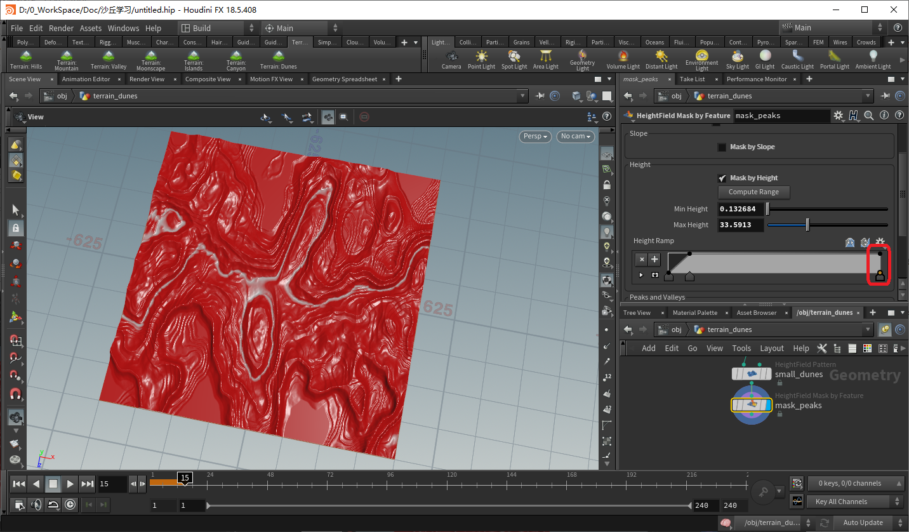Add a Portal Light from the shelf
This screenshot has width=909, height=532.
(834, 60)
